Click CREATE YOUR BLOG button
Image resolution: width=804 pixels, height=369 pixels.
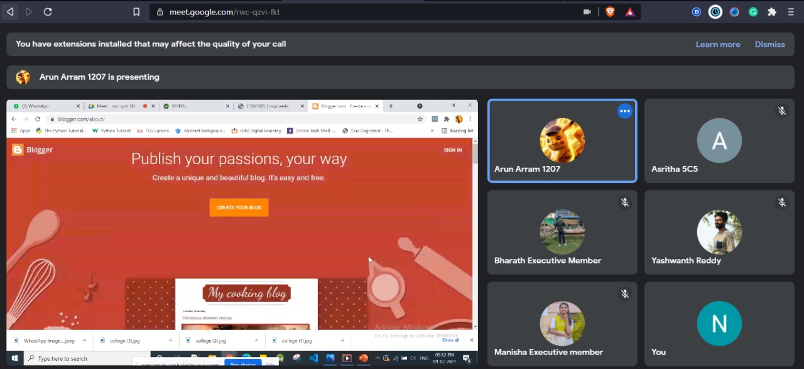(x=239, y=207)
